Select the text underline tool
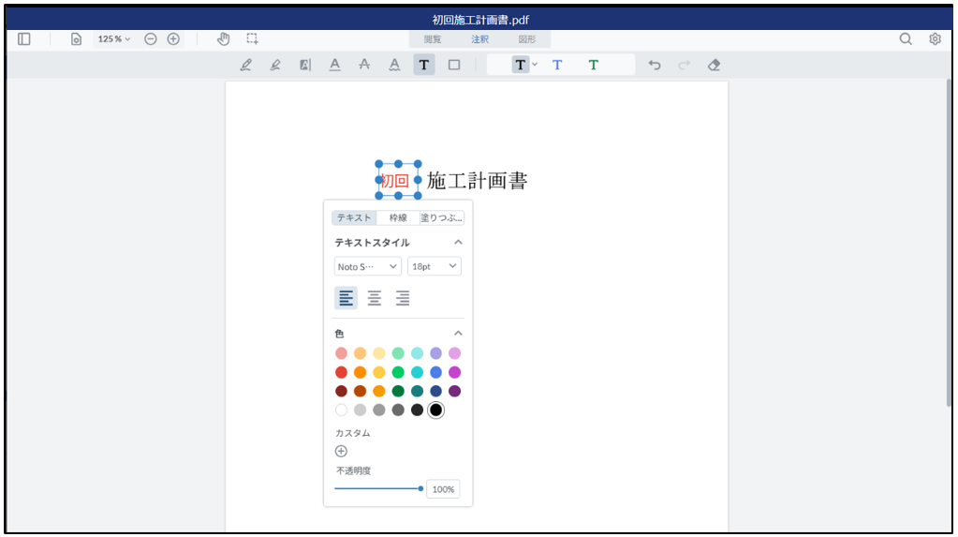The image size is (958, 537). point(335,65)
